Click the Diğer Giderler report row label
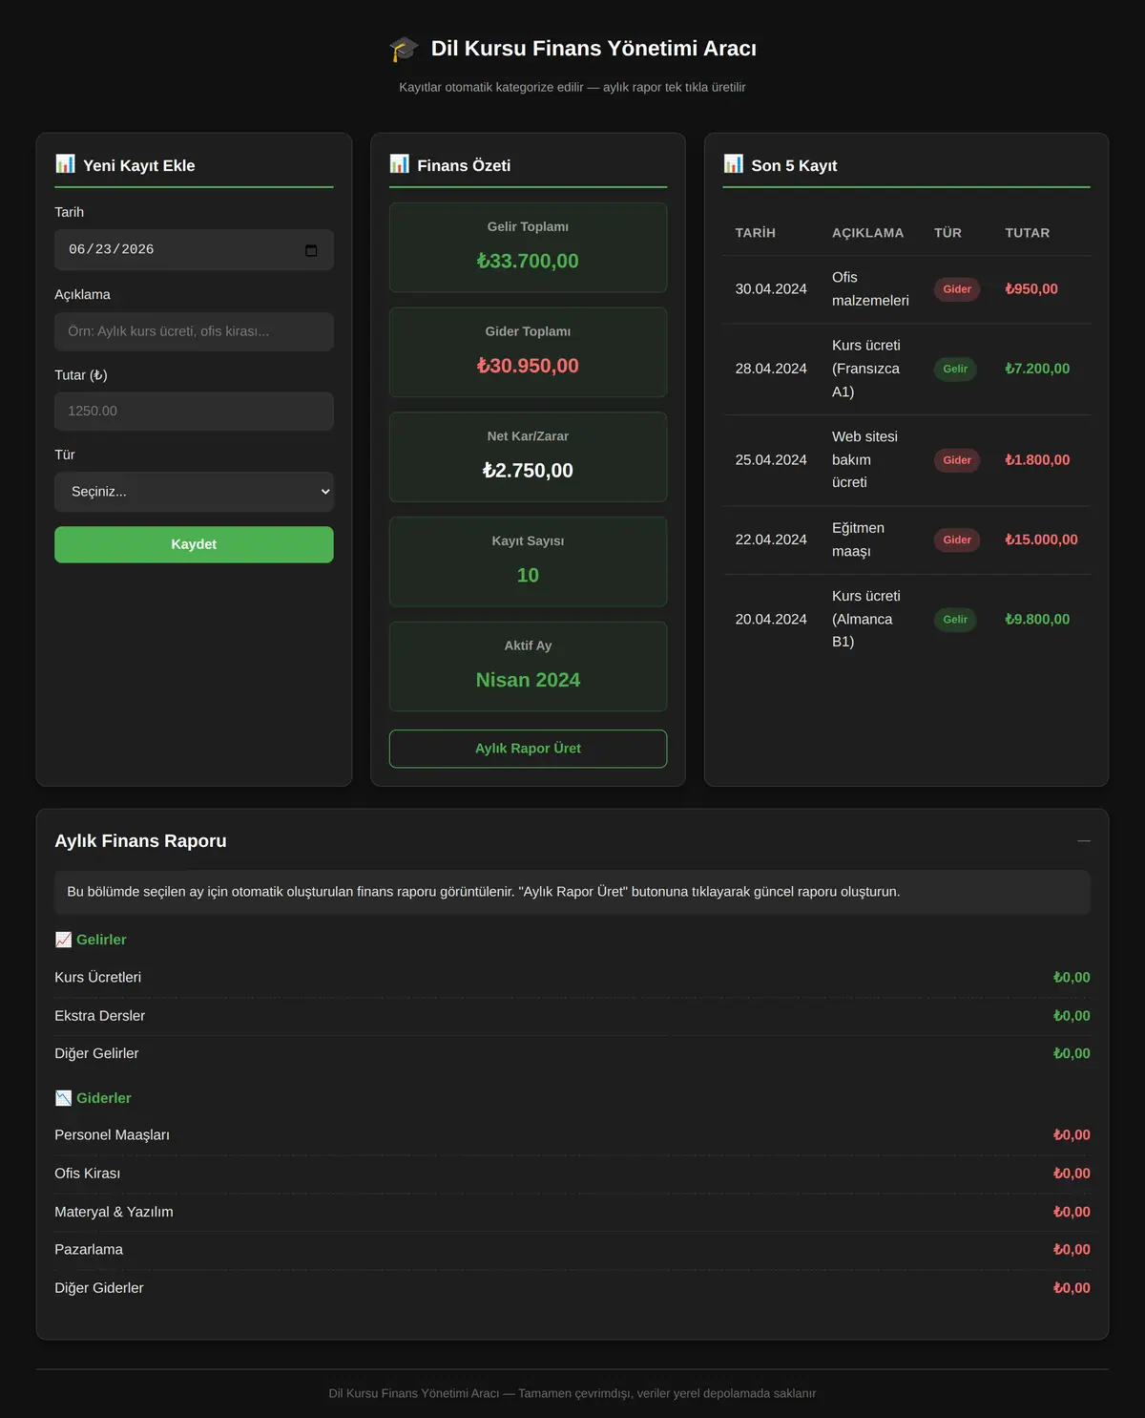This screenshot has height=1418, width=1145. click(x=99, y=1288)
